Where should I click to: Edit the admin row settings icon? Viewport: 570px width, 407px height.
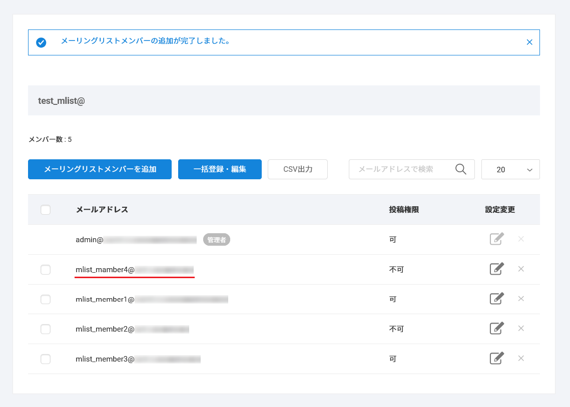(496, 239)
